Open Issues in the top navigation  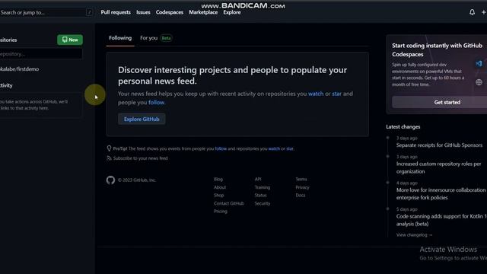(x=143, y=12)
